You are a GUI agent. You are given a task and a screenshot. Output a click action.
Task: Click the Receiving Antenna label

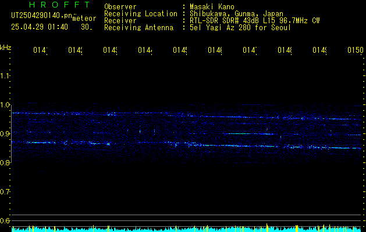[x=138, y=28]
